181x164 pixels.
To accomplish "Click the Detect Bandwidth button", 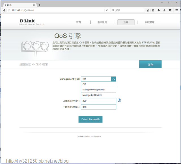I will tap(90, 119).
